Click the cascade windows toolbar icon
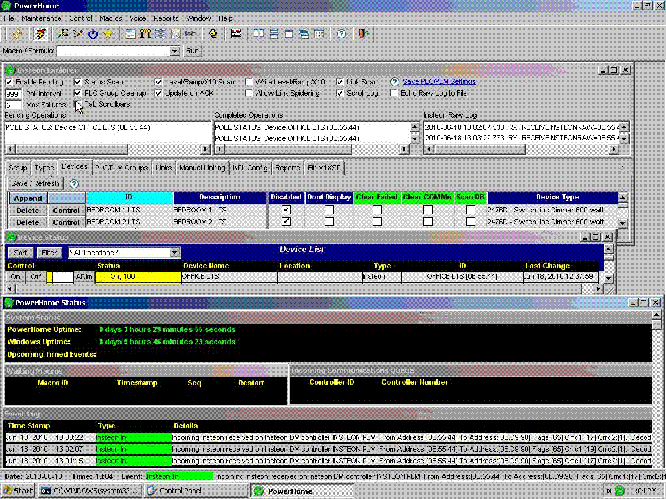This screenshot has width=666, height=499. [304, 34]
